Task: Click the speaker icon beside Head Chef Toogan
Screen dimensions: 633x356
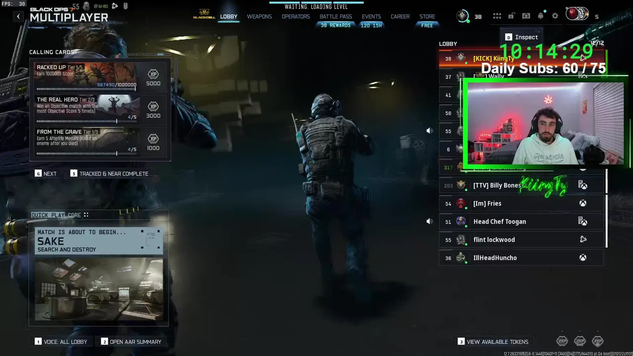Action: [x=429, y=222]
